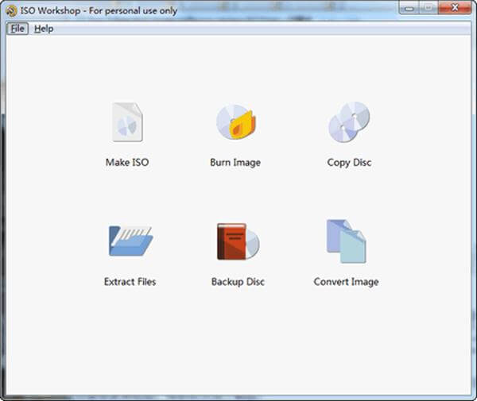This screenshot has height=401, width=477.
Task: Click the "Copy Disc" label
Action: [x=349, y=163]
